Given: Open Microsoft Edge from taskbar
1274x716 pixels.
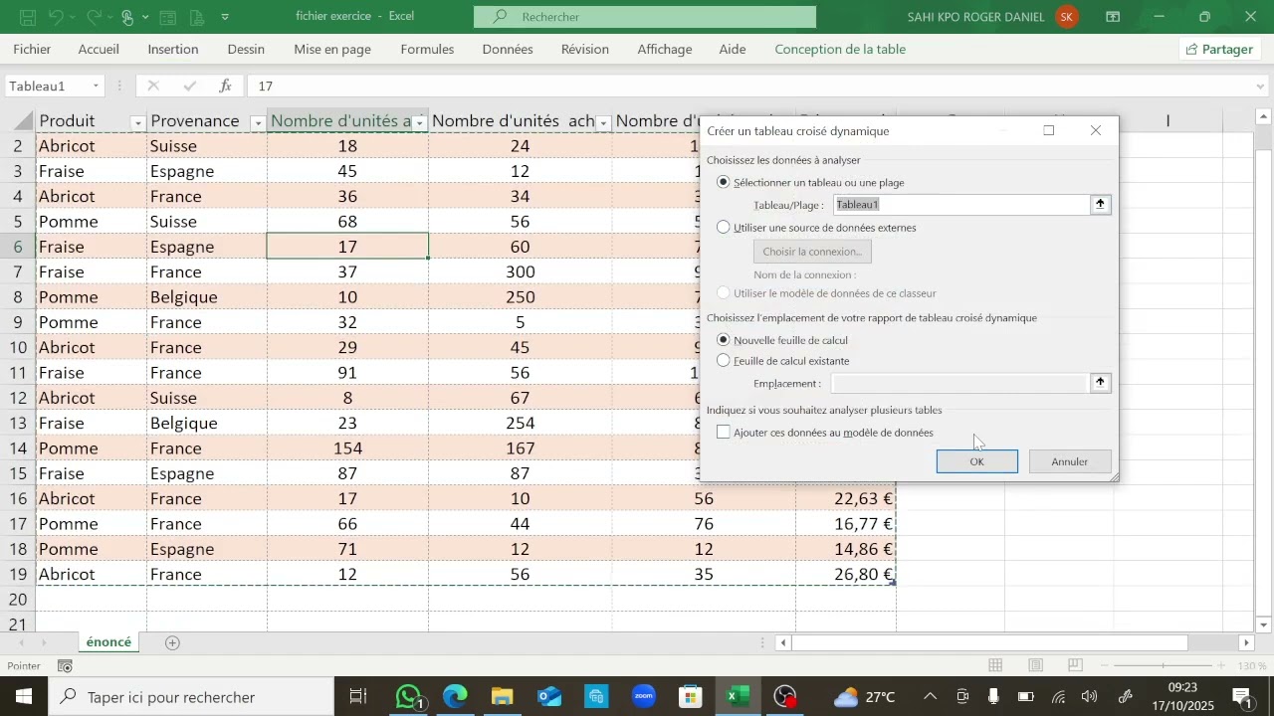Looking at the screenshot, I should [x=455, y=697].
